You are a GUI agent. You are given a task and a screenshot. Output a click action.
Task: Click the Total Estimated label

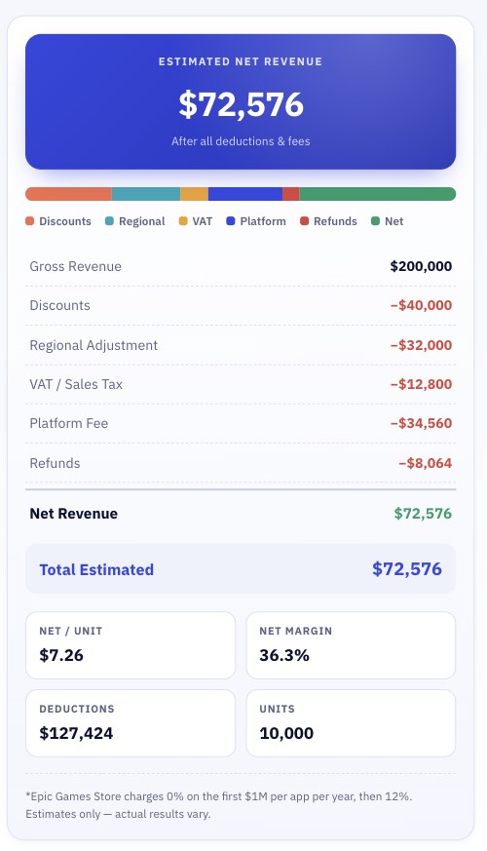point(96,569)
